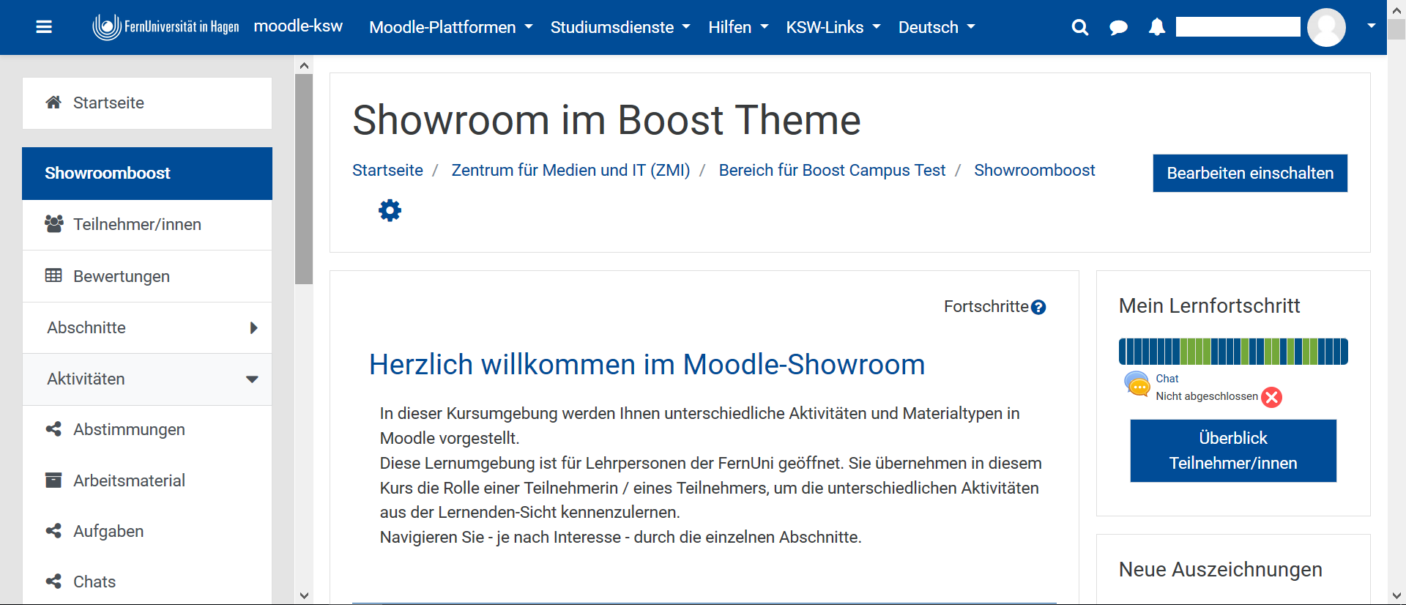Open Abstimmungen activity list
The width and height of the screenshot is (1406, 605).
pos(147,429)
